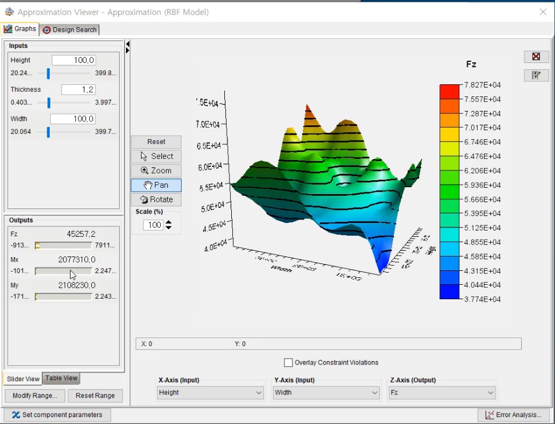The width and height of the screenshot is (555, 424).
Task: Expand the X-Axis input dropdown
Action: point(211,393)
